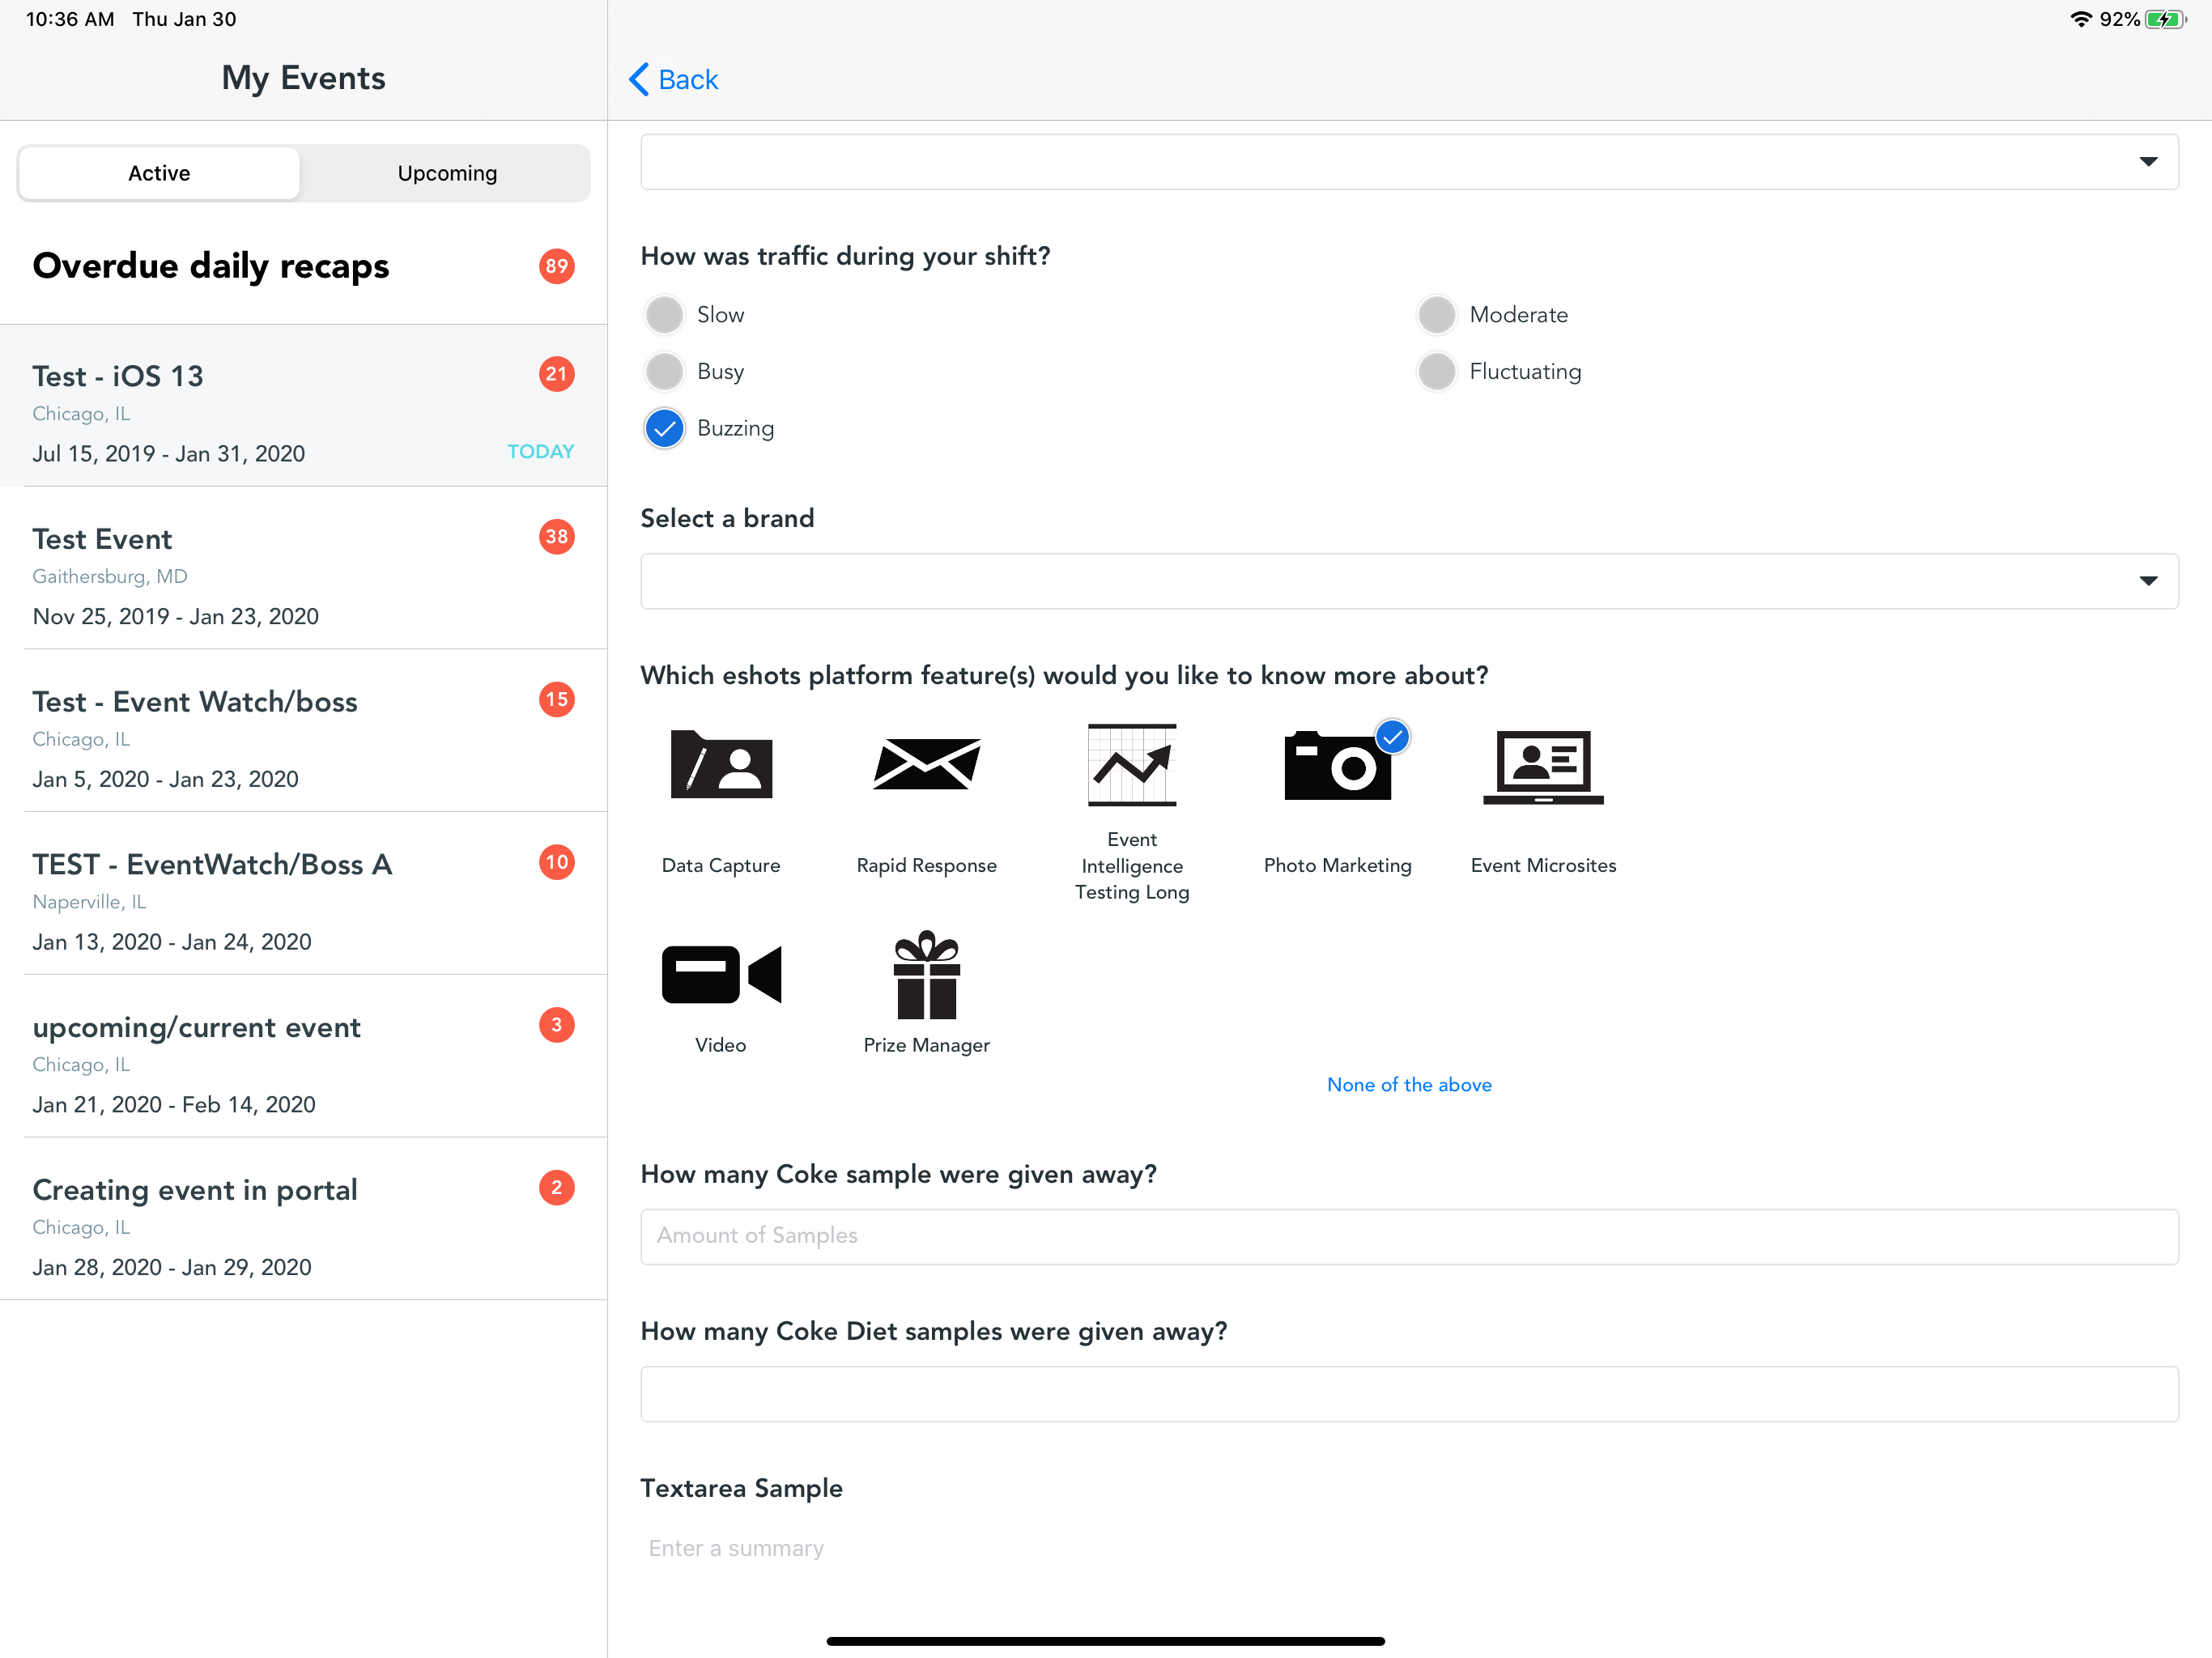Select the Slow traffic radio button
Viewport: 2212px width, 1658px height.
coord(664,315)
